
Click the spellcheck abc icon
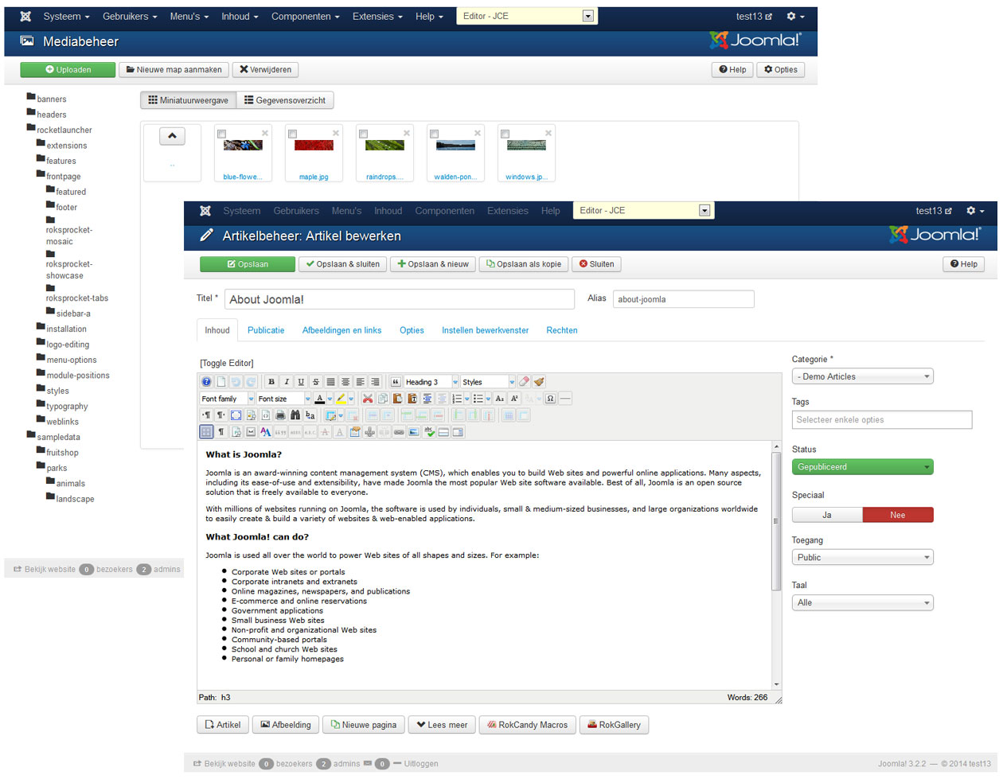tap(428, 432)
